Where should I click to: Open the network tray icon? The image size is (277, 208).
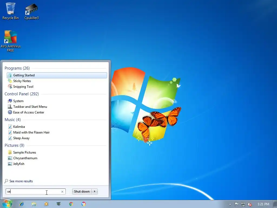pos(243,204)
